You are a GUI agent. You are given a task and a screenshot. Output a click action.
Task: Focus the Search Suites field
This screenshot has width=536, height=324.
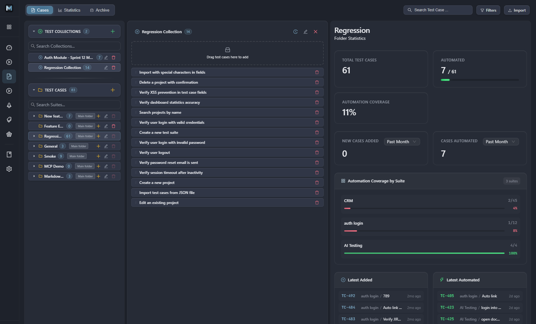click(74, 105)
